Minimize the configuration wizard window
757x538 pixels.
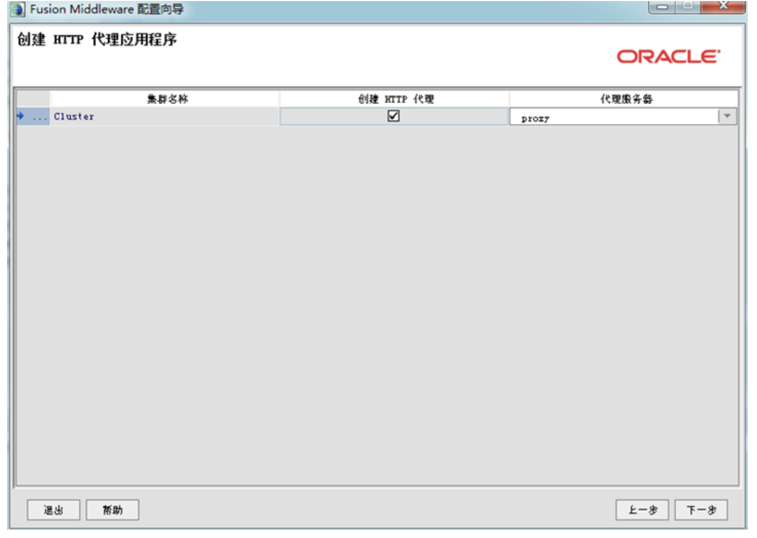pyautogui.click(x=663, y=6)
